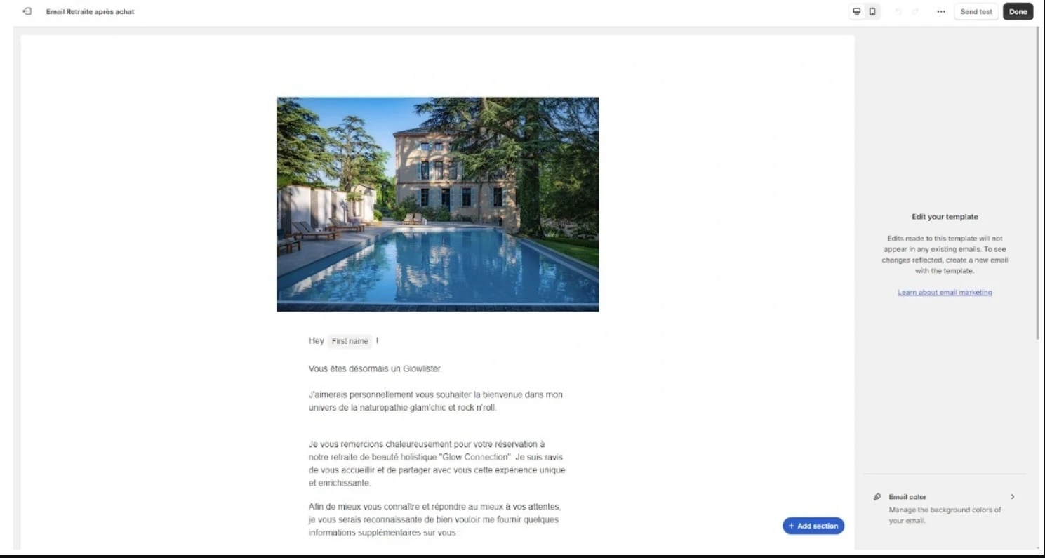
Task: Click the exit editor icon at top left
Action: [27, 12]
